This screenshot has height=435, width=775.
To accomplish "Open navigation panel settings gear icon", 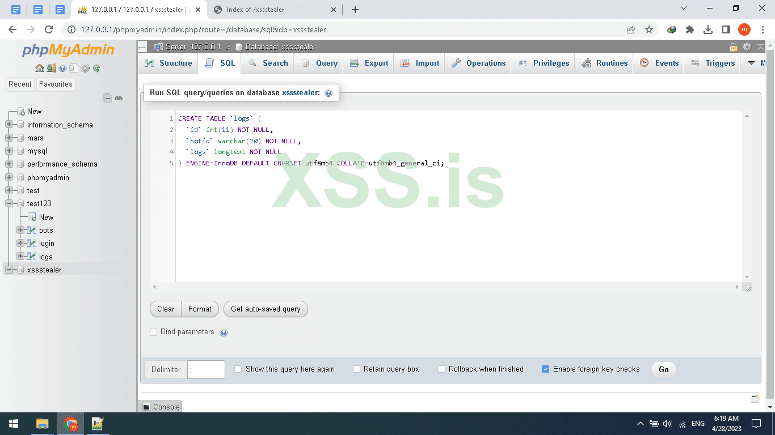I will tap(85, 68).
